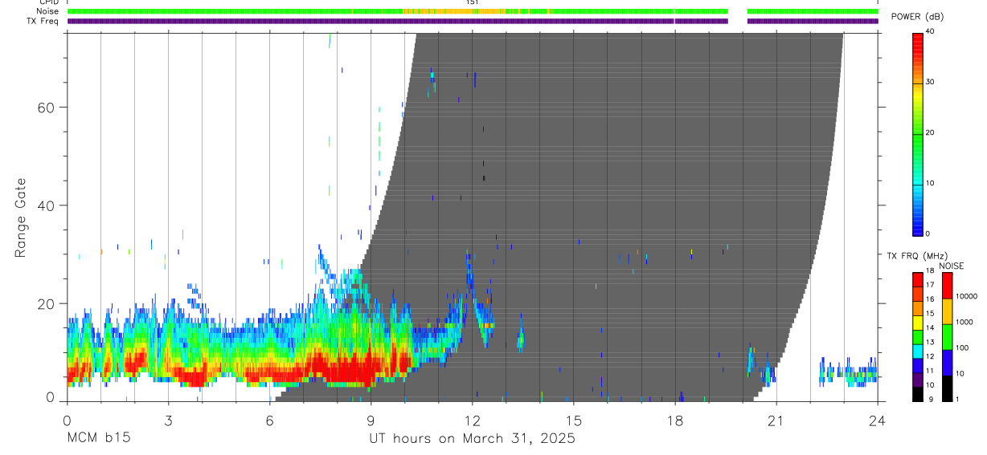Pick the black bottom segment of NOISE legend
Screen dimensions: 987x455
[x=946, y=388]
